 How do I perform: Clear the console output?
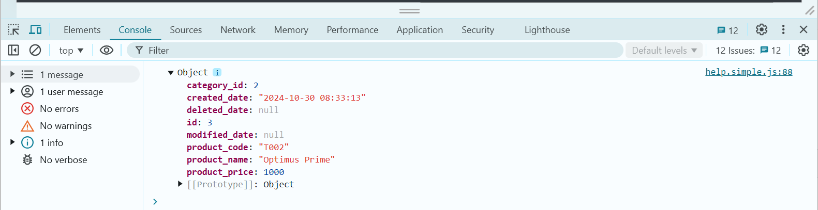35,50
